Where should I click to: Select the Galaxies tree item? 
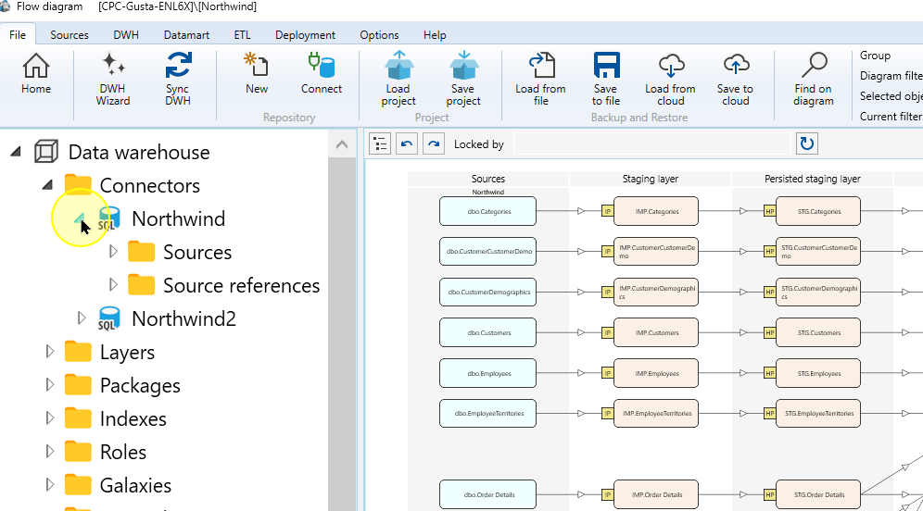pyautogui.click(x=135, y=485)
